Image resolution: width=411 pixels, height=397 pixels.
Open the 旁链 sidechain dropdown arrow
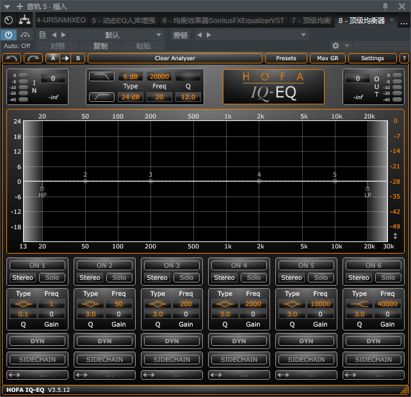click(303, 35)
